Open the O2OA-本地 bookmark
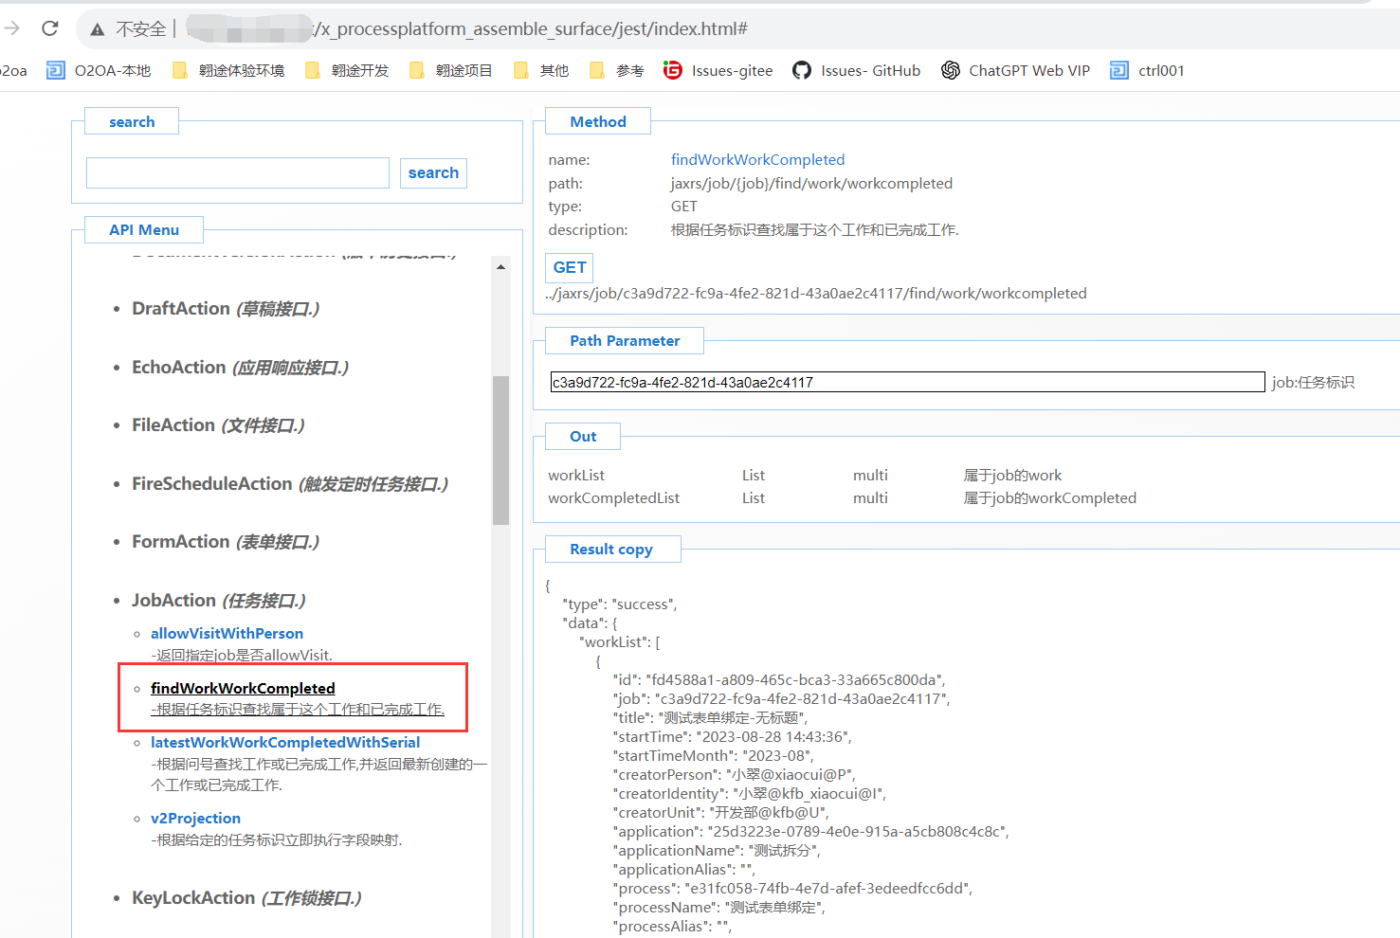Viewport: 1400px width, 938px height. click(100, 70)
